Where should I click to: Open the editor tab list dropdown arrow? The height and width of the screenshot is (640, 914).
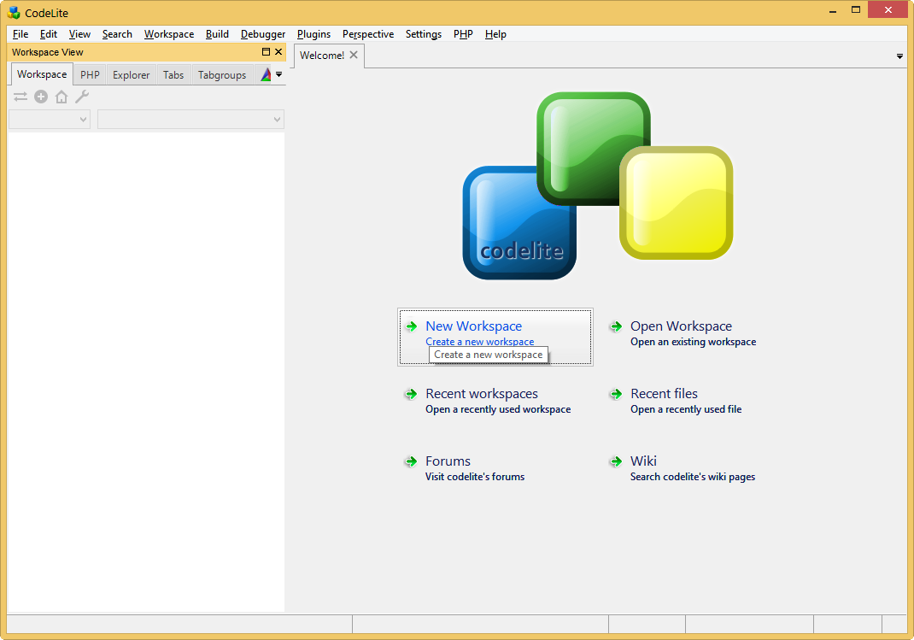click(899, 56)
